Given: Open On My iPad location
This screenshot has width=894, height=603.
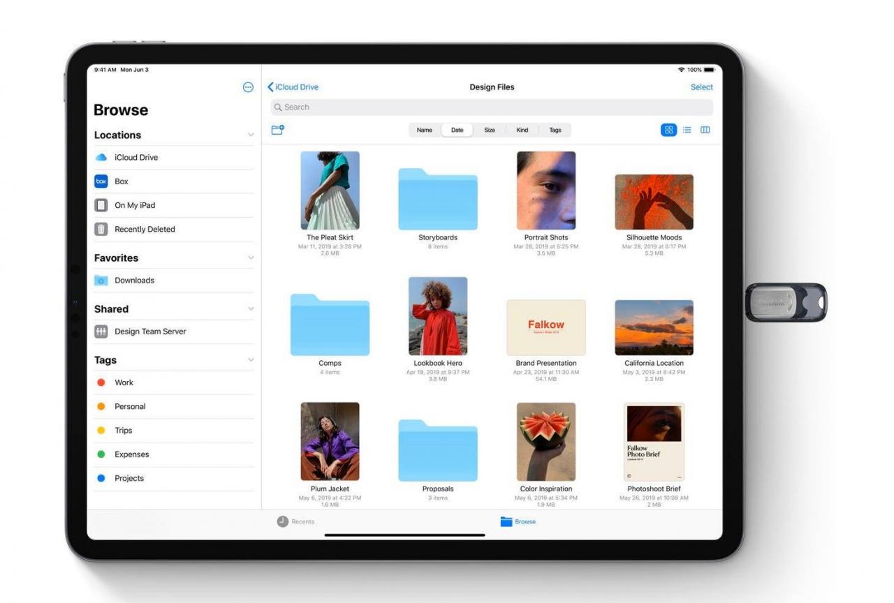Looking at the screenshot, I should click(x=174, y=205).
